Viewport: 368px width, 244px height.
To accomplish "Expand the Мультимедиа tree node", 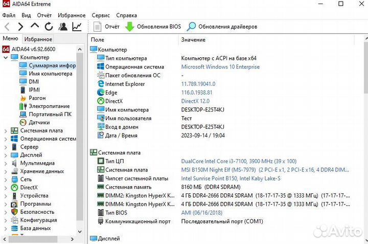I will click(x=6, y=164).
